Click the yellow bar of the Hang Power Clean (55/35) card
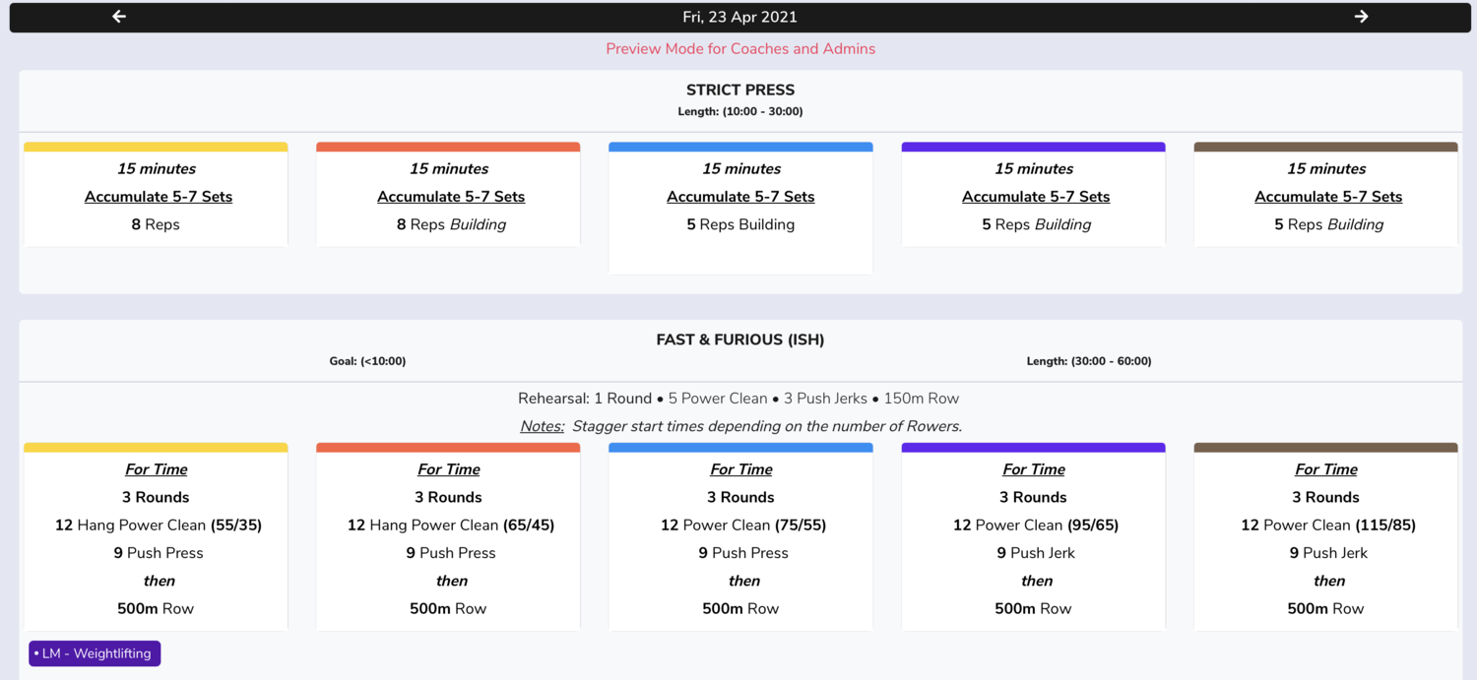Viewport: 1477px width, 680px height. pyautogui.click(x=156, y=448)
